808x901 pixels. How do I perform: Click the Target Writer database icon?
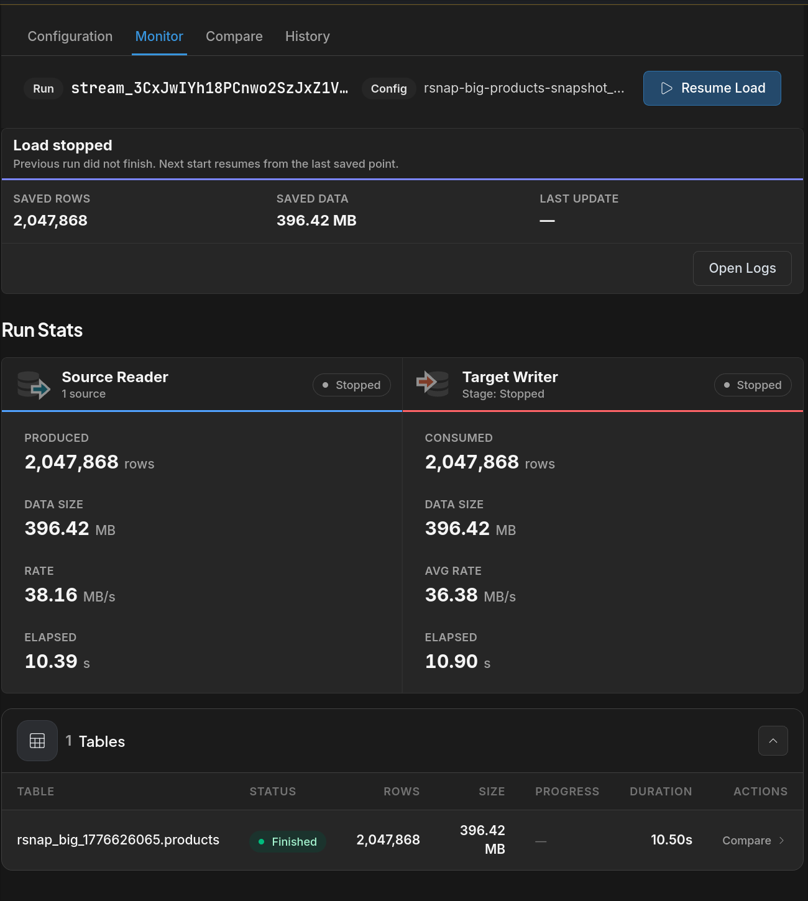click(x=433, y=383)
